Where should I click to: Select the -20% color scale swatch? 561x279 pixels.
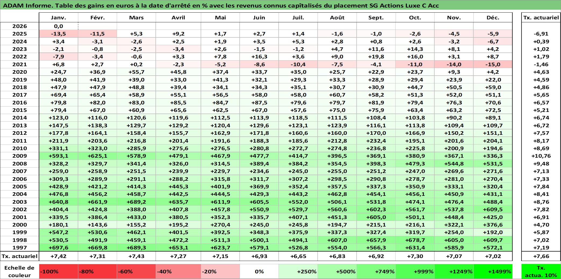click(x=220, y=271)
